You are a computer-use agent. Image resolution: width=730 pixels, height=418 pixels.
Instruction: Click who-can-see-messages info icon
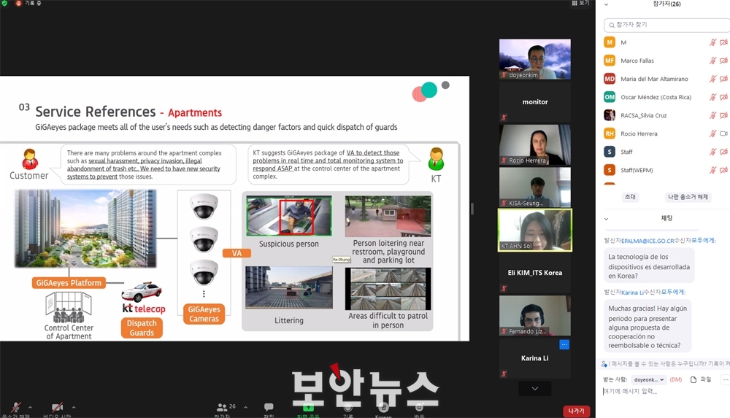pyautogui.click(x=604, y=364)
